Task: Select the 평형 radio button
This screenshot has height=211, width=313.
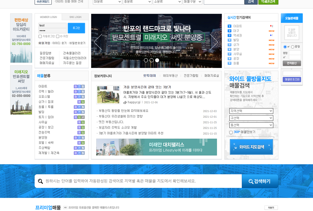Action: point(293,47)
